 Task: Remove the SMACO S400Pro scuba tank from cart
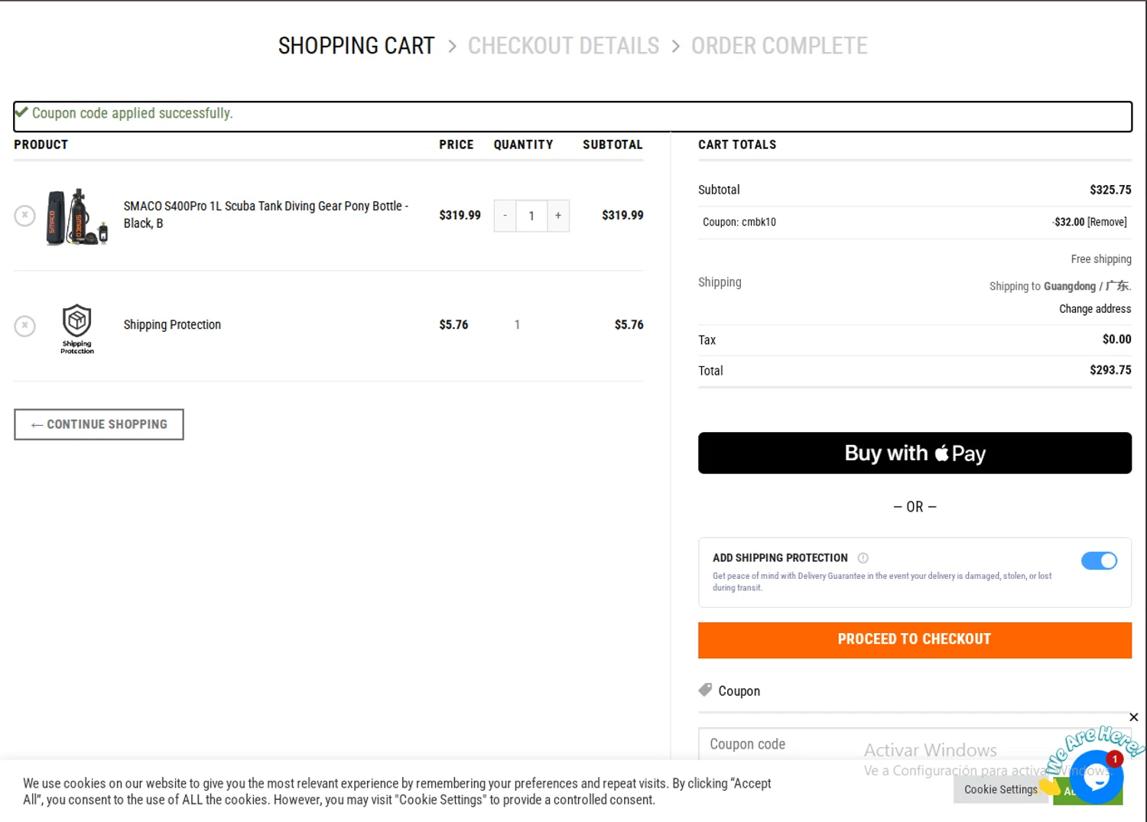pos(24,216)
